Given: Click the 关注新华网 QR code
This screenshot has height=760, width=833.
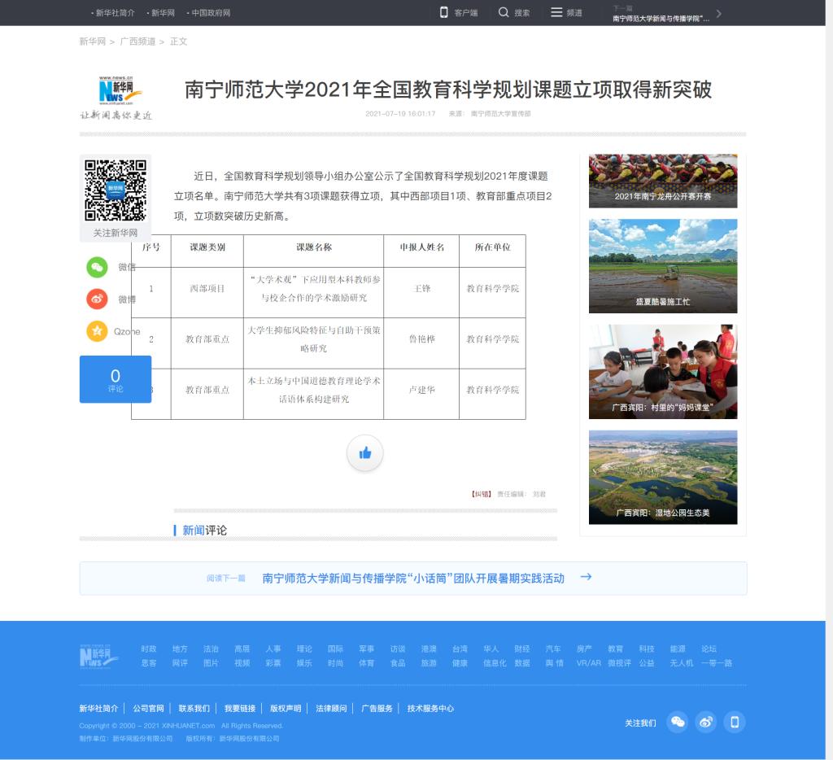Looking at the screenshot, I should point(116,190).
